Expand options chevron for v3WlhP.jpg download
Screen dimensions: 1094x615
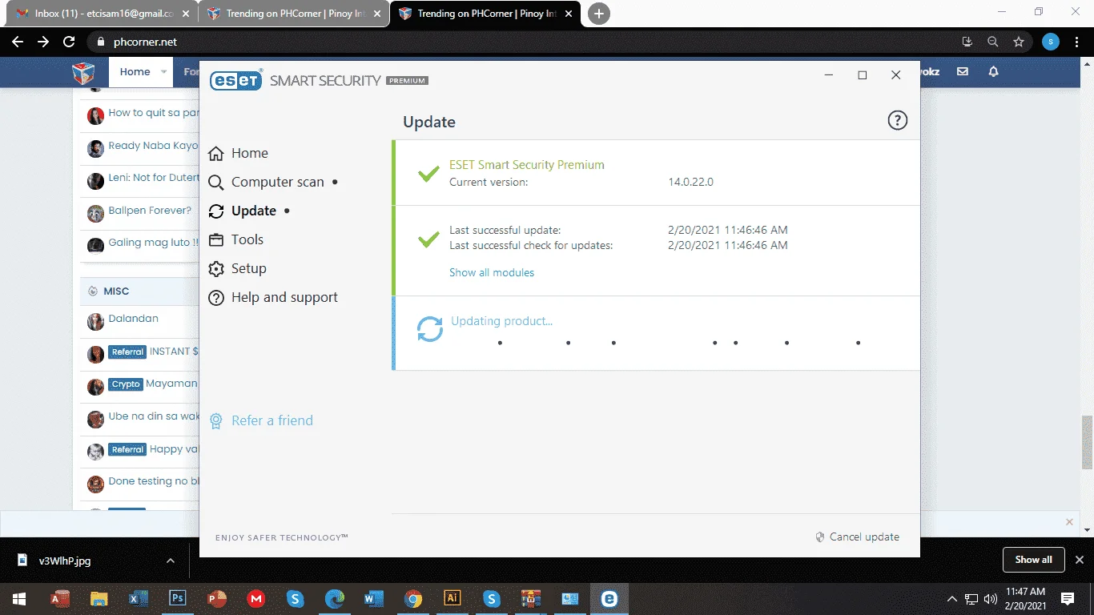170,561
